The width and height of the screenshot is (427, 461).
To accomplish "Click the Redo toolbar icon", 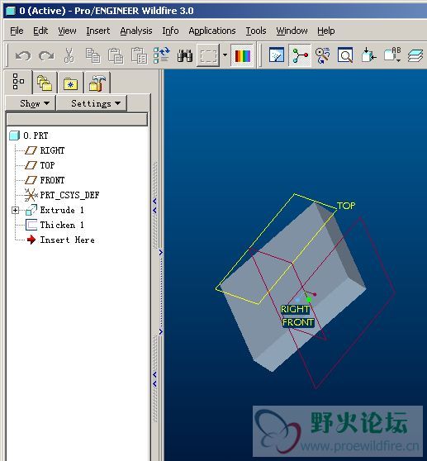I will (x=46, y=55).
